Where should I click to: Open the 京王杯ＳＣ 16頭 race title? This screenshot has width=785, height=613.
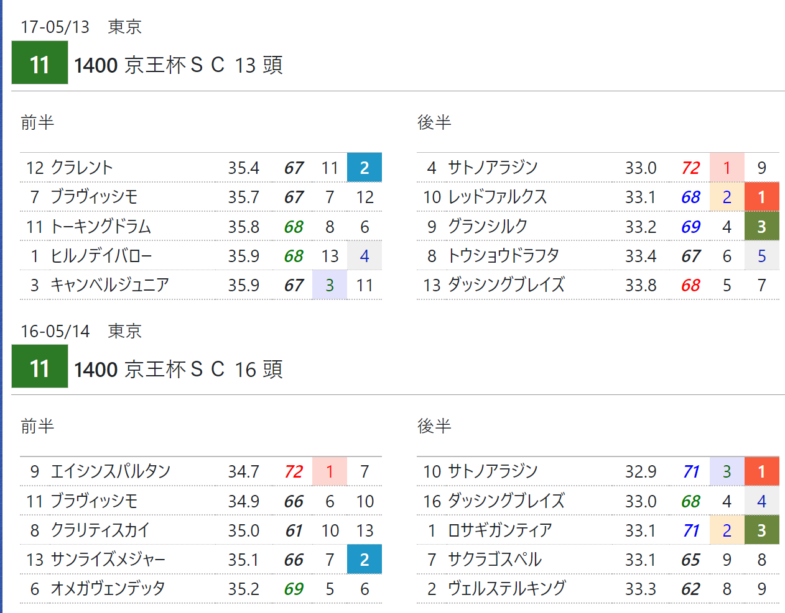(179, 369)
